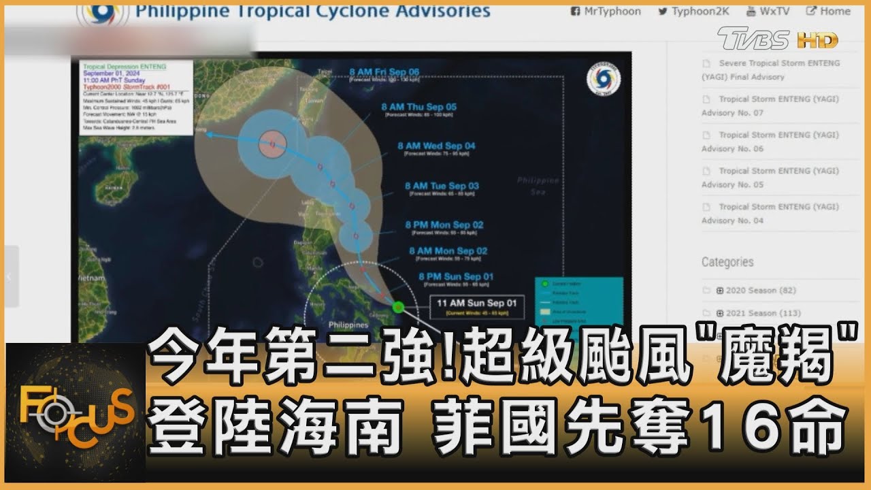
Task: Click the 'Philippine Sea' map label
Action: (538, 185)
